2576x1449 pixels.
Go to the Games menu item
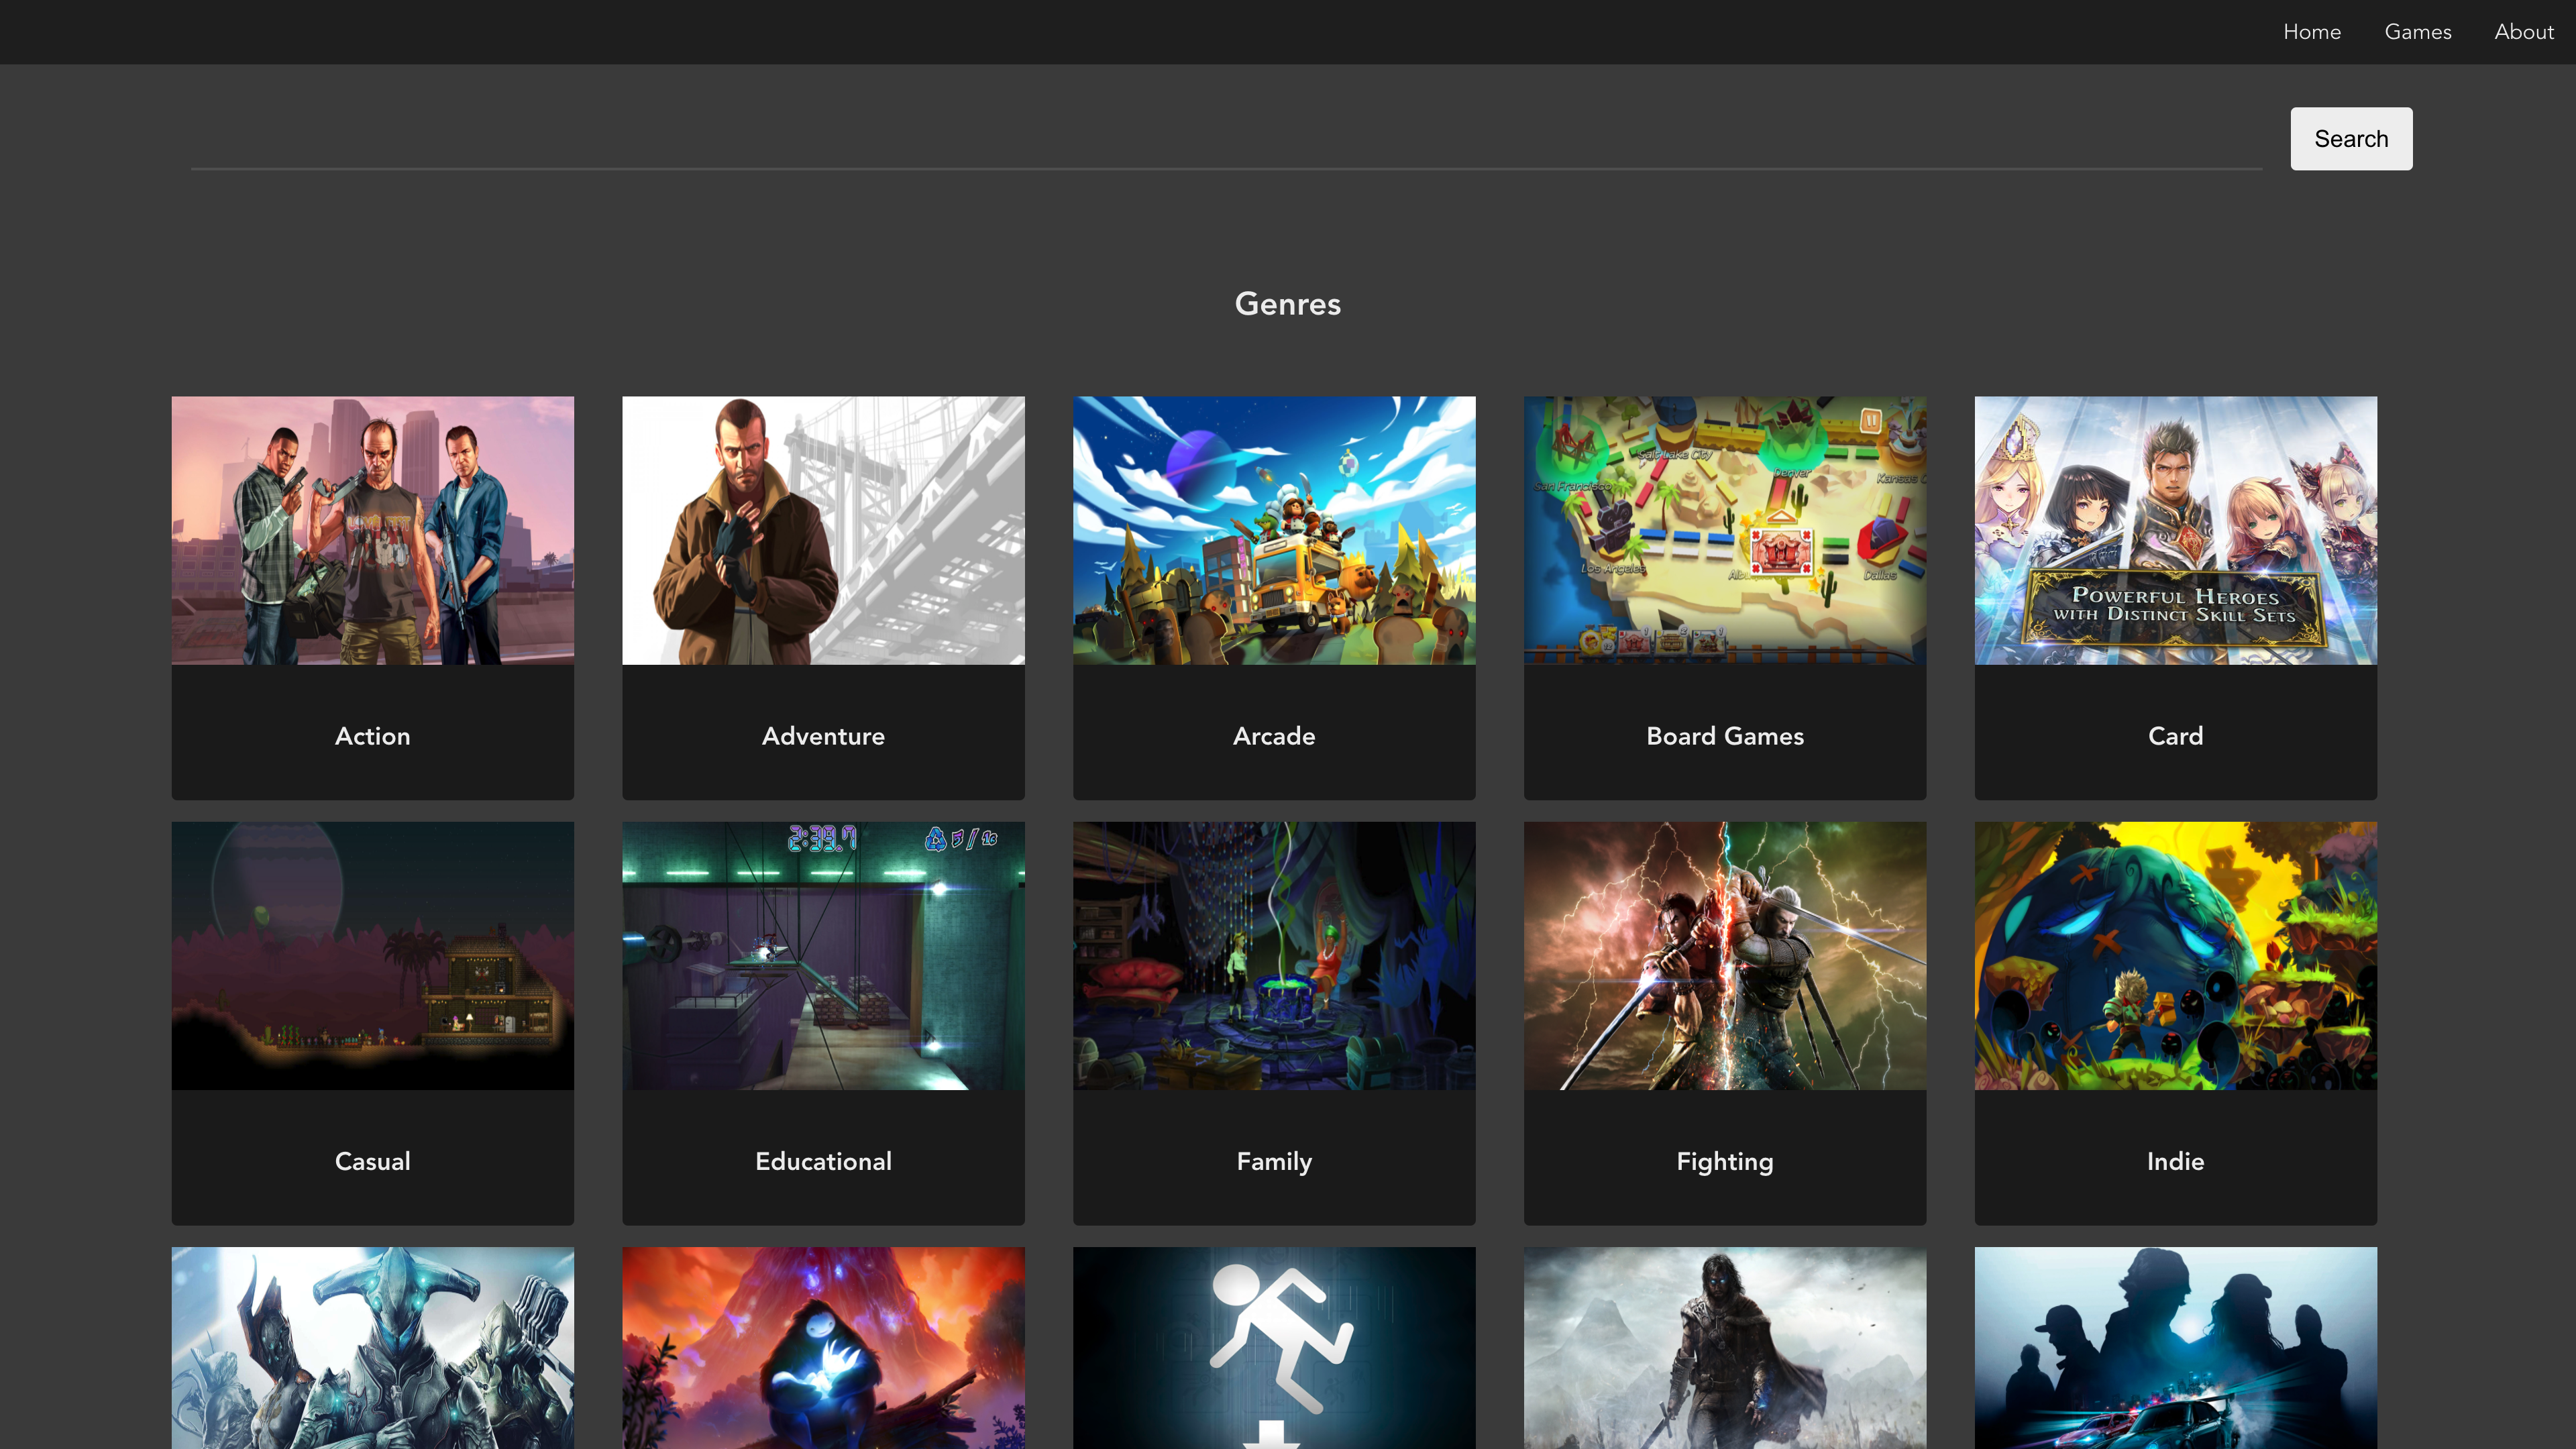[x=2417, y=32]
